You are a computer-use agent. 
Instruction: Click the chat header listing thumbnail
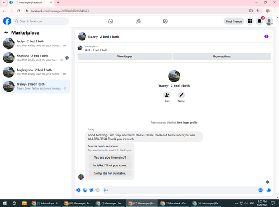pos(82,36)
